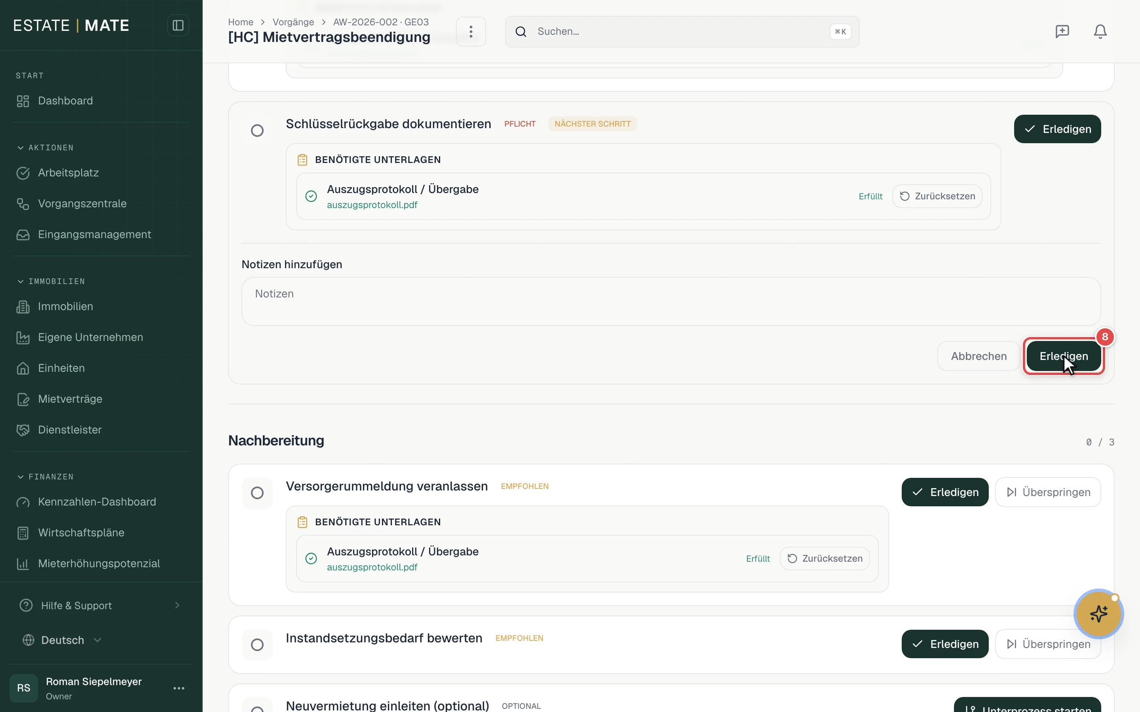Screen dimensions: 1140x712
Task: Toggle the Instandsetzungsbedarf bewerten status circle
Action: coord(257,645)
